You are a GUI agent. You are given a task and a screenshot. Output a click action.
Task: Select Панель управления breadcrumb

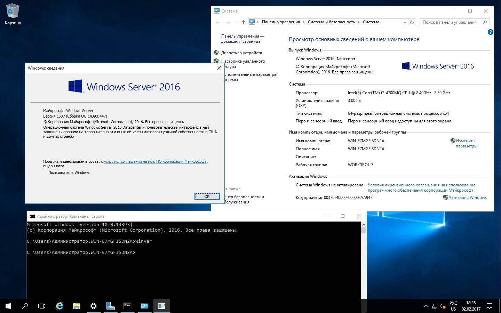click(281, 22)
